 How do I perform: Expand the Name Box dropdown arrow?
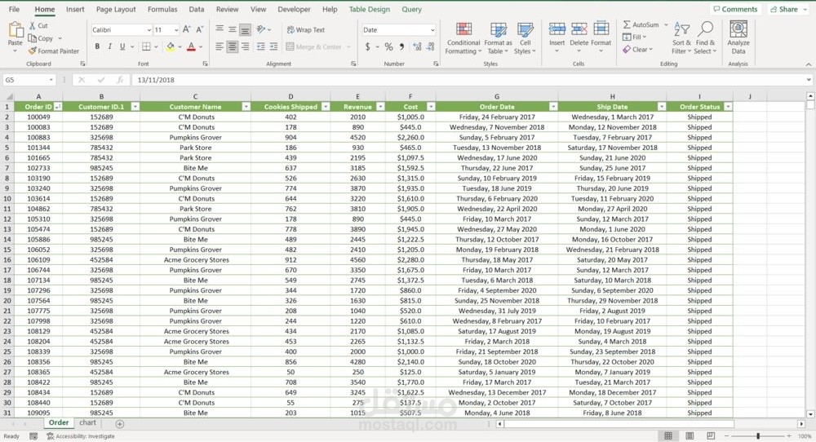[x=51, y=80]
